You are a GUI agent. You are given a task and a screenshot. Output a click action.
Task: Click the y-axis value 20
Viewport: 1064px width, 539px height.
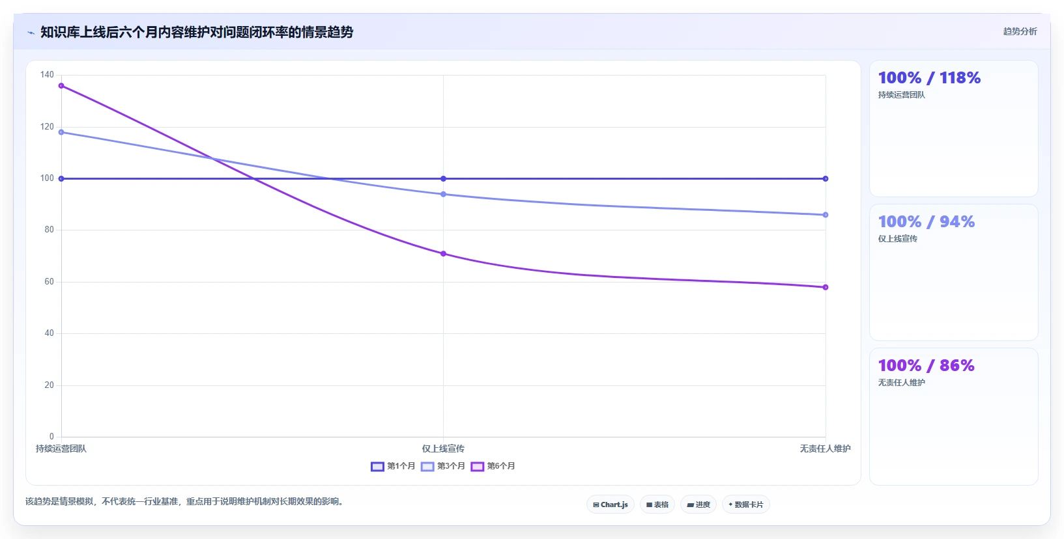(49, 385)
